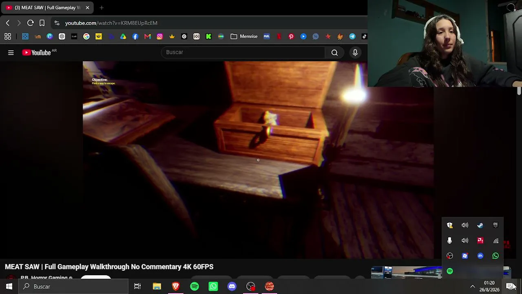Go back to the previous page
Screen dimensions: 522x294
point(8,23)
